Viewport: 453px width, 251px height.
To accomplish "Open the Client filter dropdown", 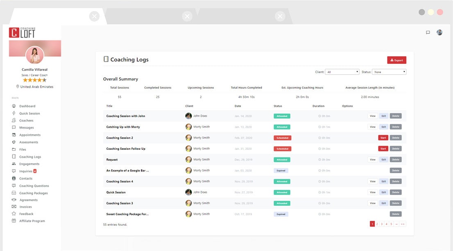I will (x=342, y=71).
